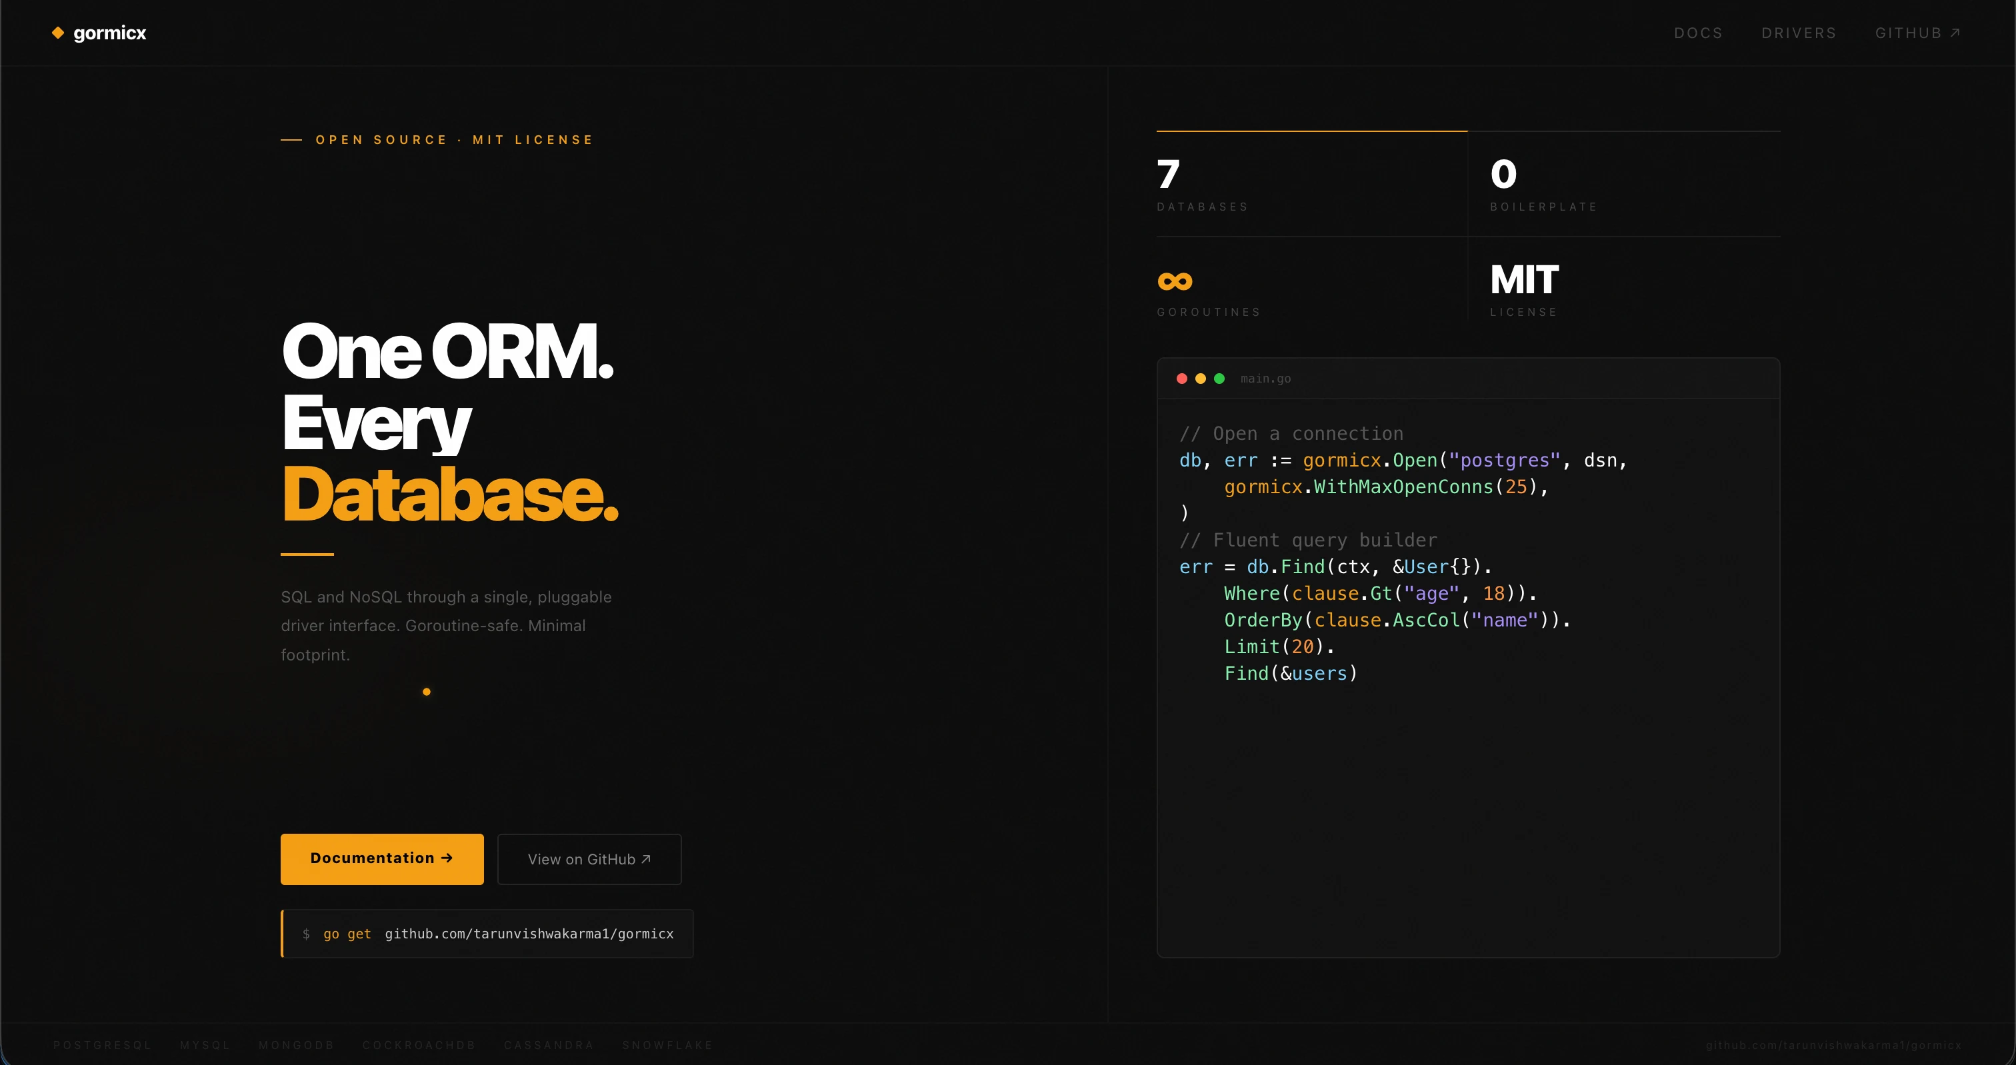Viewport: 2016px width, 1065px height.
Task: Click the green dot in code window
Action: tap(1219, 379)
